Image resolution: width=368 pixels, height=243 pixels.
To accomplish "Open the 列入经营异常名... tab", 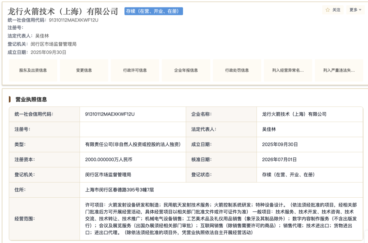I will (x=288, y=70).
